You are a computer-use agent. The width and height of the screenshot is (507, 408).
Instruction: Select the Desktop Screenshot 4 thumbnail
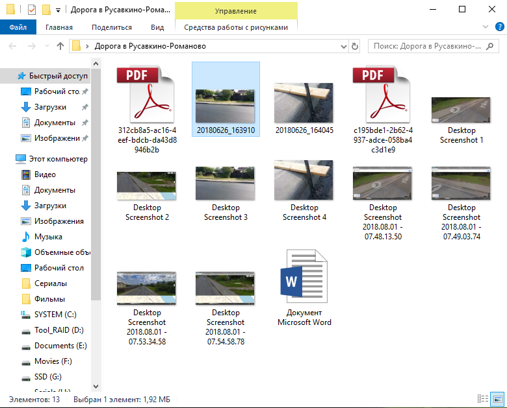(304, 180)
